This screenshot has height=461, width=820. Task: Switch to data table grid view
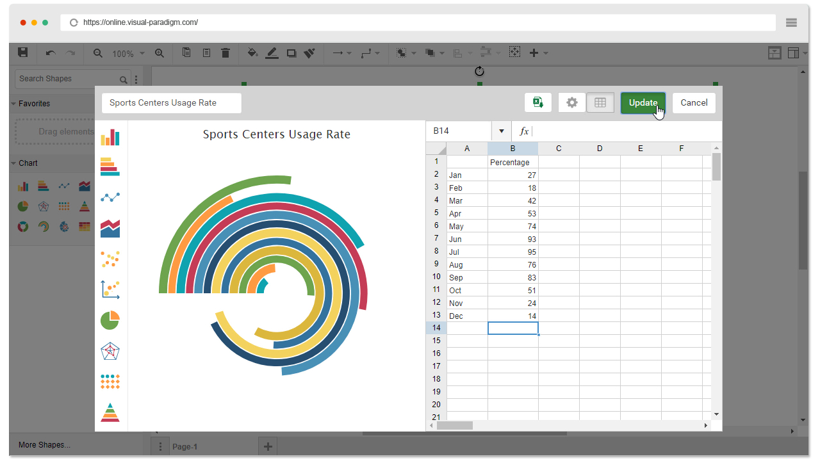pyautogui.click(x=600, y=102)
